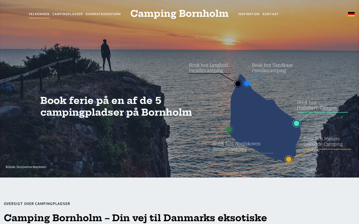Click the hero headline about 5 campingpladser

point(116,106)
